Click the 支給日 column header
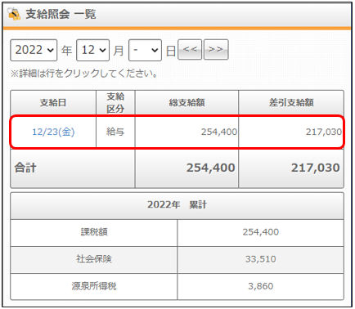This screenshot has width=355, height=309. 53,102
